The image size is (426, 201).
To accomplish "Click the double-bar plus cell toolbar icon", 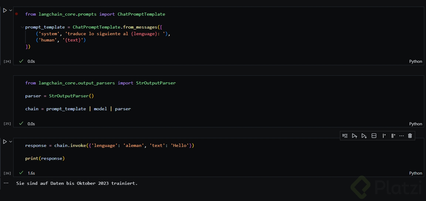I will (x=393, y=136).
